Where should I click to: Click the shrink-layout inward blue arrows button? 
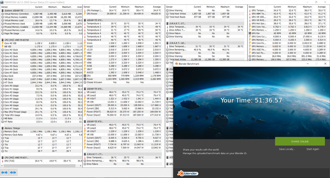pos(13,172)
